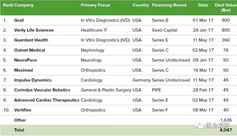Image resolution: width=237 pixels, height=136 pixels.
Task: Select the Financing Round column header
Action: (x=169, y=5)
